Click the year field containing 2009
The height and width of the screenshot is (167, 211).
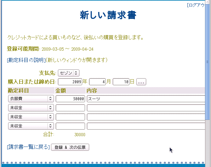pos(70,82)
